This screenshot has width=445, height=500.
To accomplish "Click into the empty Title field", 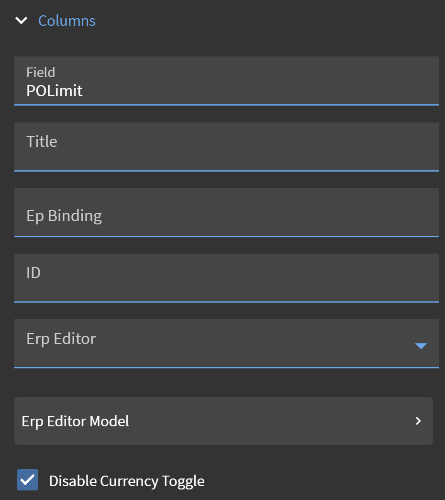I will pyautogui.click(x=226, y=146).
